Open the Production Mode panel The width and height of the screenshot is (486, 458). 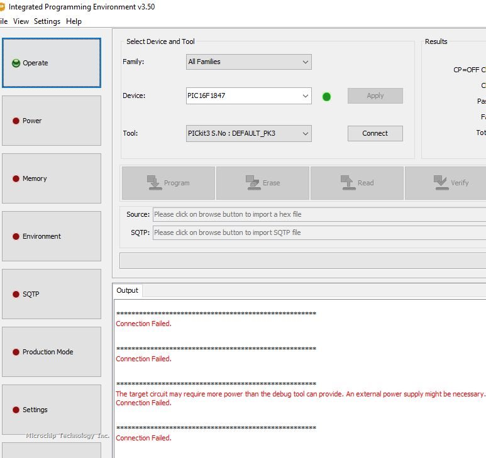click(x=51, y=352)
